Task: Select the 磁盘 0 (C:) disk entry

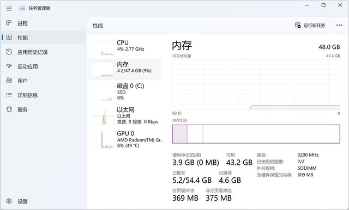Action: pos(125,92)
